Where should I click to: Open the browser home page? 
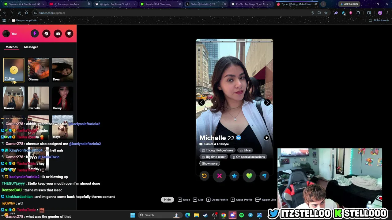point(27,13)
